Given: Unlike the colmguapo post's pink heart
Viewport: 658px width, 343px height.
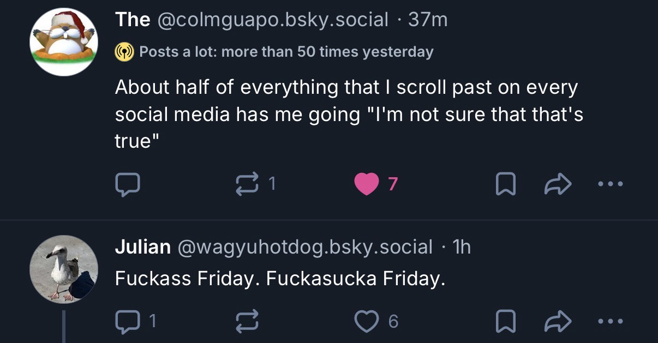Looking at the screenshot, I should click(366, 185).
